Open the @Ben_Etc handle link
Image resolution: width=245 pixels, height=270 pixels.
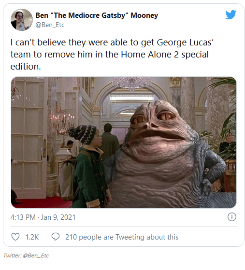coord(50,25)
